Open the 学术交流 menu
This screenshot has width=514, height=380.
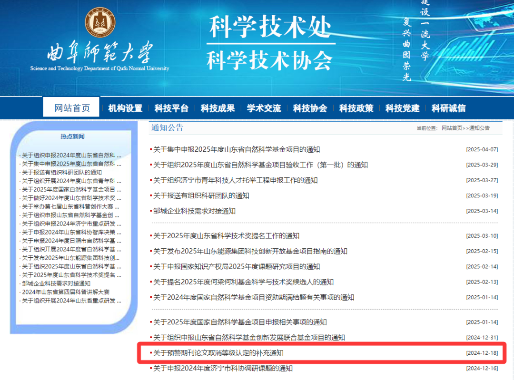point(264,108)
